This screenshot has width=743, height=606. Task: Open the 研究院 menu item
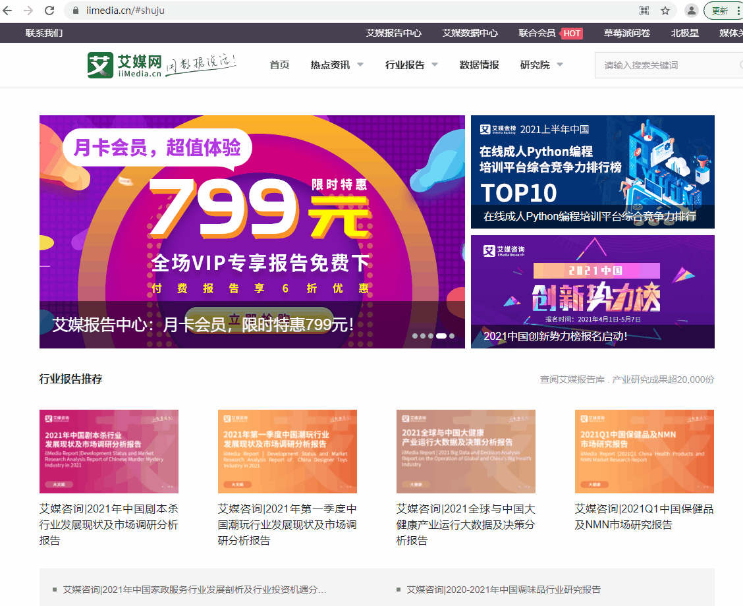pyautogui.click(x=534, y=65)
